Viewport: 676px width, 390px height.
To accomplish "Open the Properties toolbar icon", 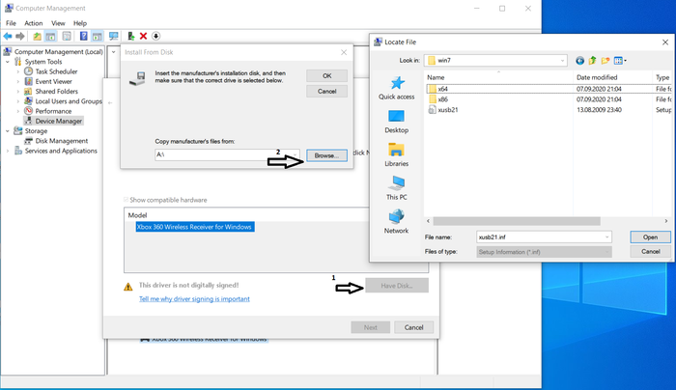I will (67, 36).
